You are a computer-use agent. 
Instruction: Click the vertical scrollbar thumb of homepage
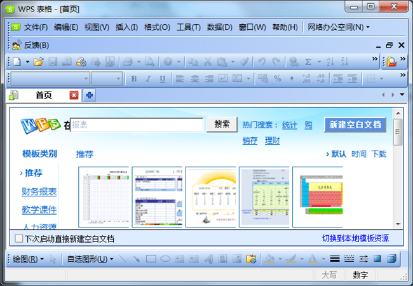[x=398, y=132]
